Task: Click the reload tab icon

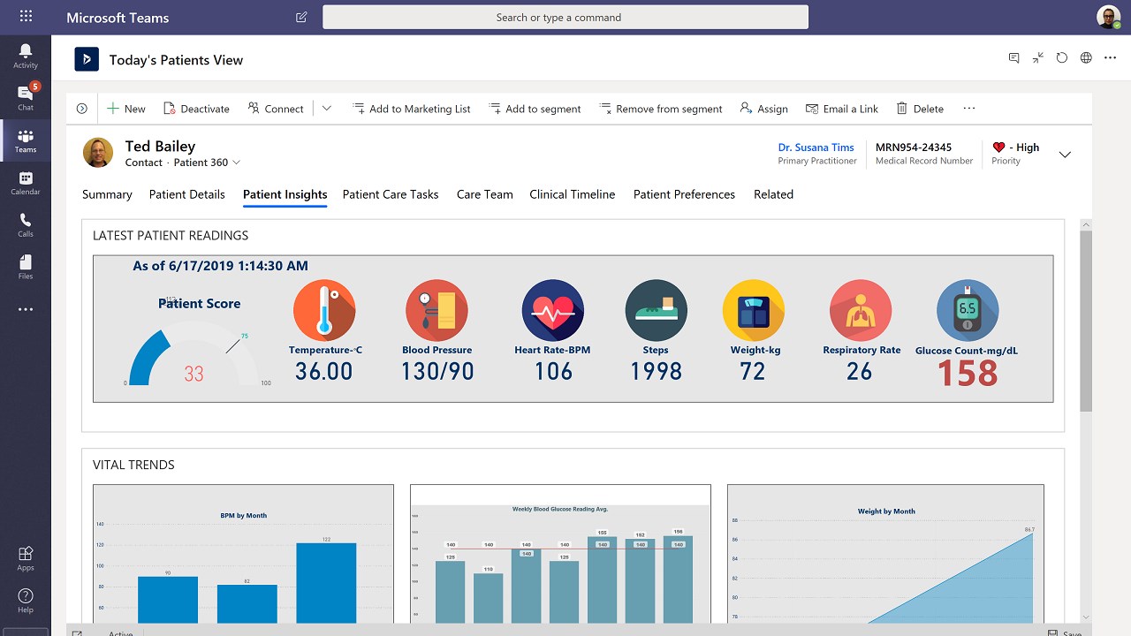Action: (x=1062, y=57)
